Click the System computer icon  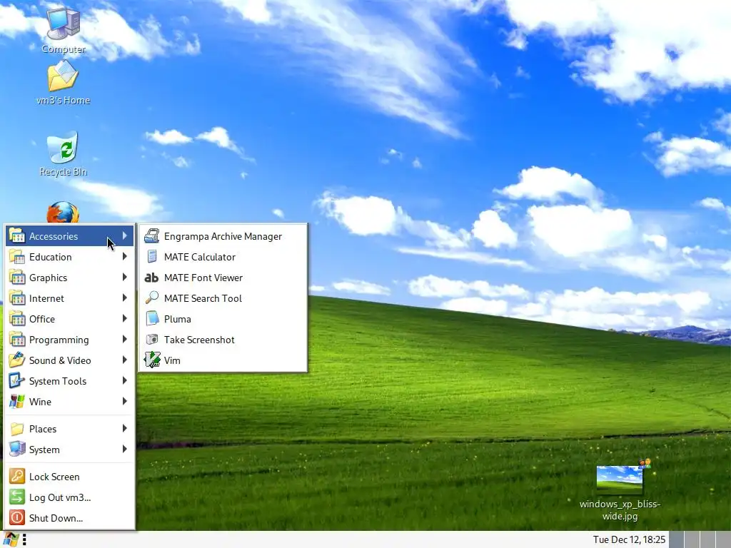17,450
